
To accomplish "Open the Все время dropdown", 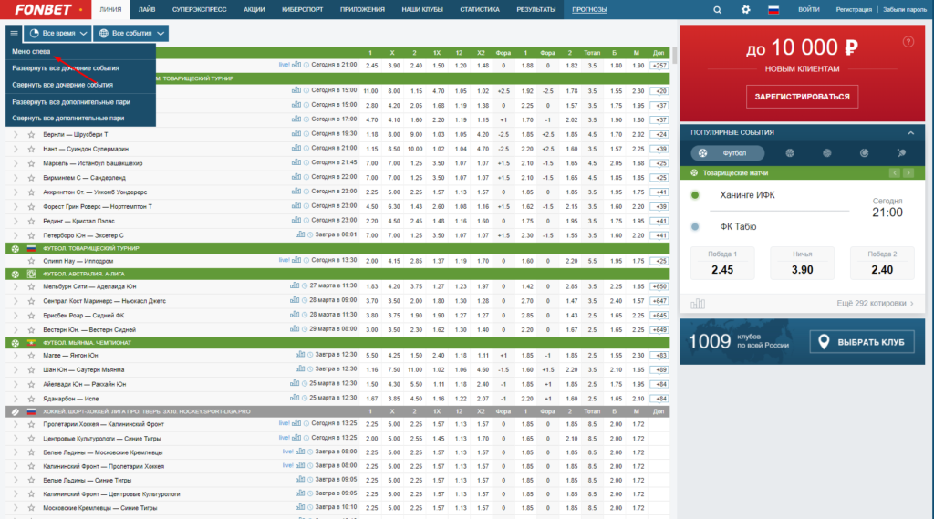I will (x=57, y=34).
